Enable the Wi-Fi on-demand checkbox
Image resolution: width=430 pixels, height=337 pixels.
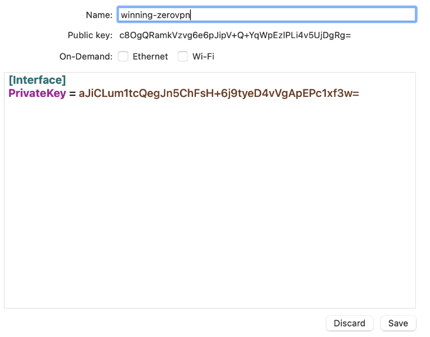coord(182,56)
